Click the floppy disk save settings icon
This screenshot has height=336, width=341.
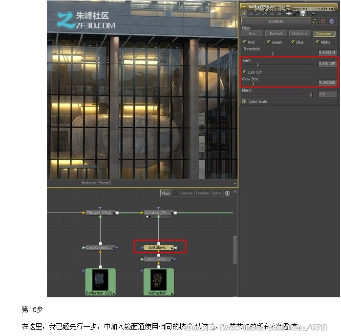pyautogui.click(x=303, y=14)
